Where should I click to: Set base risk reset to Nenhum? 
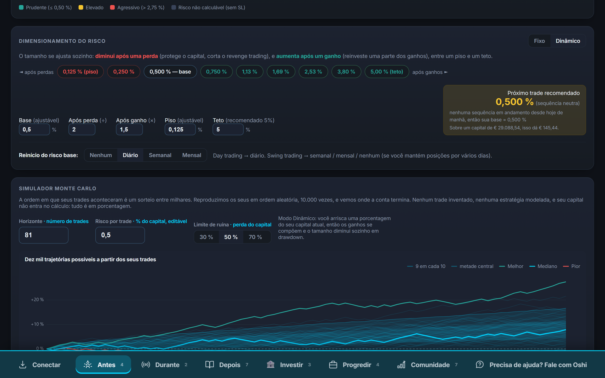point(101,155)
